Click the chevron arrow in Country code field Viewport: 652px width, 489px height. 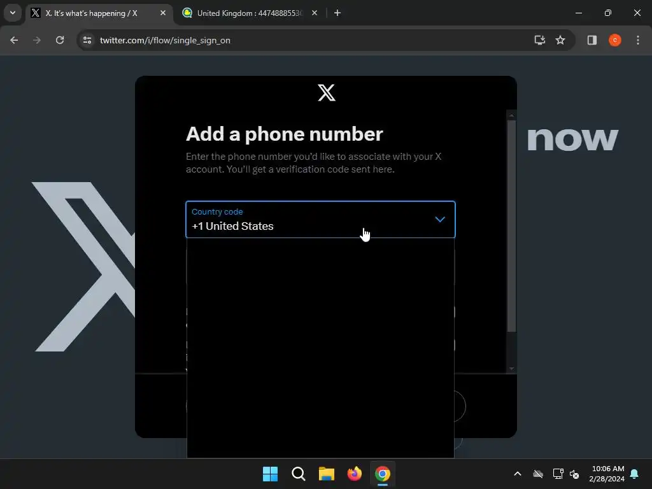[x=440, y=219]
